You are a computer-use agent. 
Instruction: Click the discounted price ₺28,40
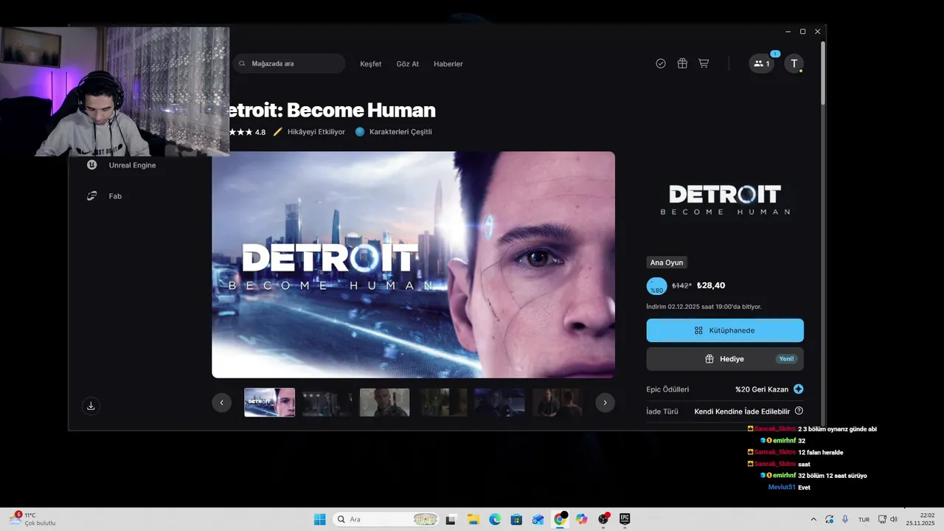tap(711, 285)
